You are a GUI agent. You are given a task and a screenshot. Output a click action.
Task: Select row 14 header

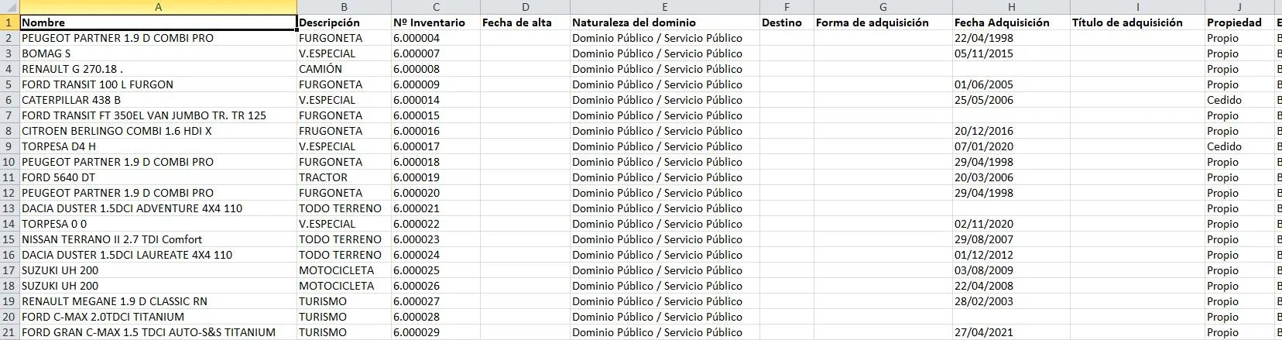coord(9,224)
